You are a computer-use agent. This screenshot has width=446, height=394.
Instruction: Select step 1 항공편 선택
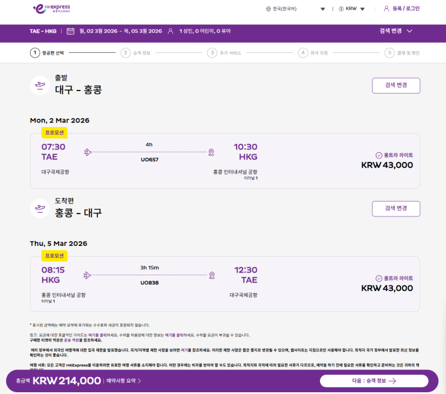tap(47, 53)
